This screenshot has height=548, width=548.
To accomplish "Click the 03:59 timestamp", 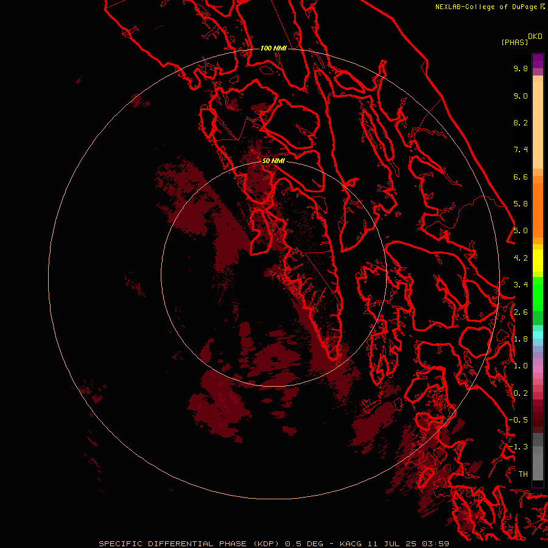I will (435, 544).
